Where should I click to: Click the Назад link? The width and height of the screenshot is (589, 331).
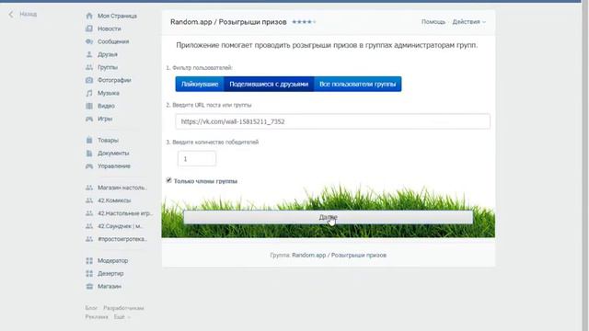click(29, 15)
